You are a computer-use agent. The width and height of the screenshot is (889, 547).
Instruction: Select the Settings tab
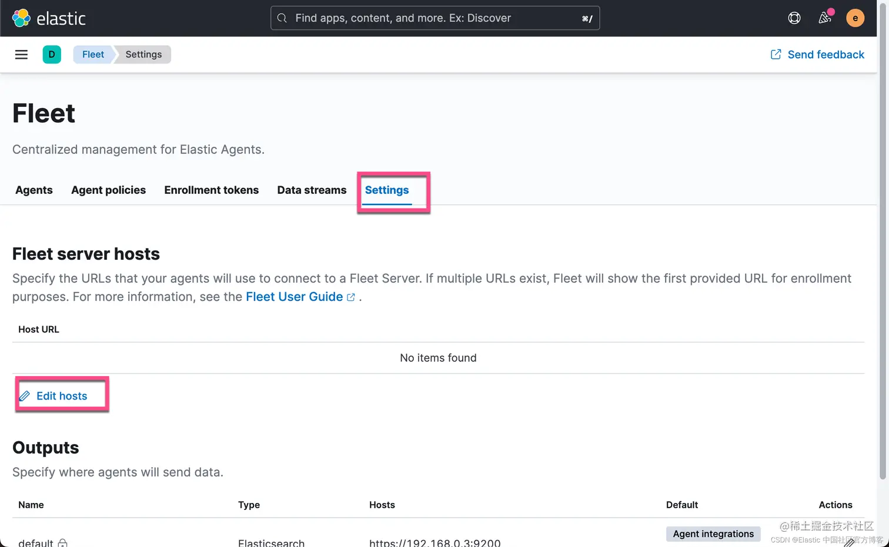386,190
